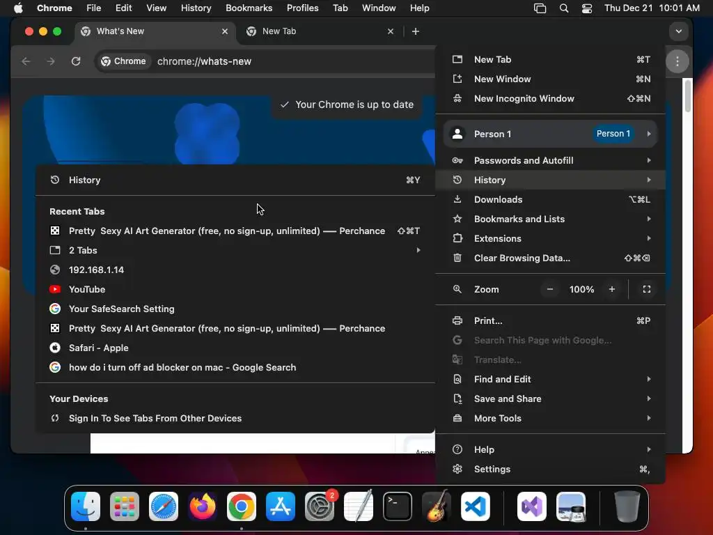Image resolution: width=713 pixels, height=535 pixels.
Task: Reopen YouTube from recent tabs
Action: [x=235, y=290]
